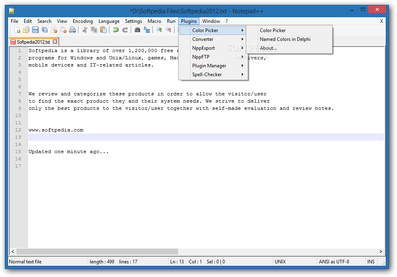The width and height of the screenshot is (397, 277).
Task: Expand the NppFTP submenu
Action: coord(213,57)
